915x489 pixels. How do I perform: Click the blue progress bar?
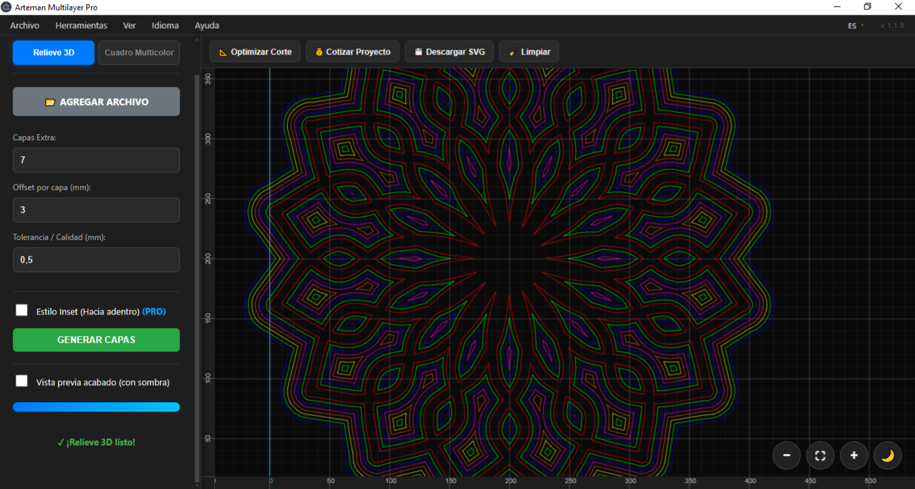[96, 407]
